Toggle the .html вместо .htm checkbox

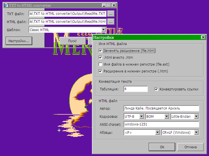point(100,58)
